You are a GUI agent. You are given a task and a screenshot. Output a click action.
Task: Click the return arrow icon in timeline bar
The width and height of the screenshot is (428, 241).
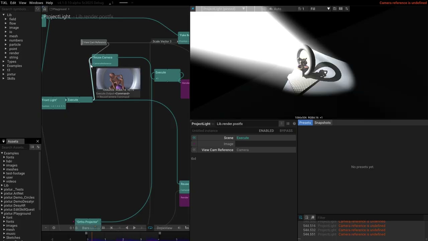pos(187,228)
